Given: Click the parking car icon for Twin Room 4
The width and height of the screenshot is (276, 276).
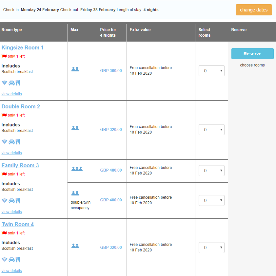Looking at the screenshot, I should (11, 260).
